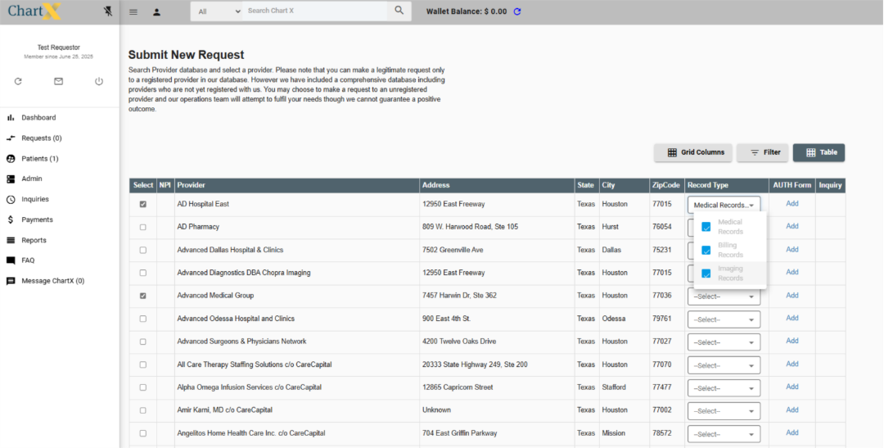Go to the Payments sidebar item
The image size is (884, 448).
(x=37, y=219)
